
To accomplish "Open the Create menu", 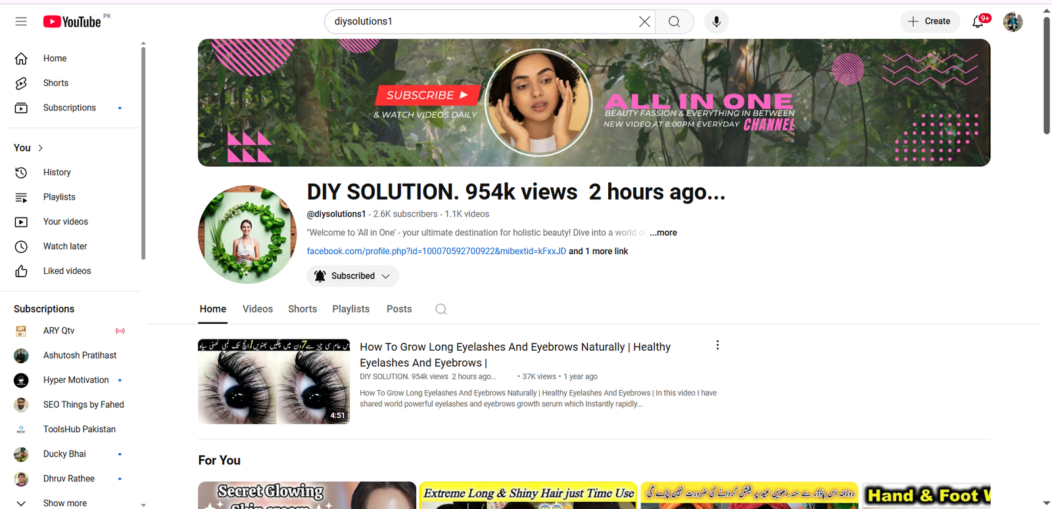I will pyautogui.click(x=930, y=22).
